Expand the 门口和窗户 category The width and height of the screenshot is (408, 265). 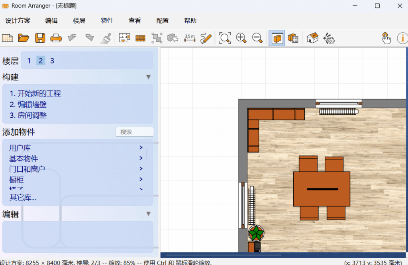tap(27, 169)
